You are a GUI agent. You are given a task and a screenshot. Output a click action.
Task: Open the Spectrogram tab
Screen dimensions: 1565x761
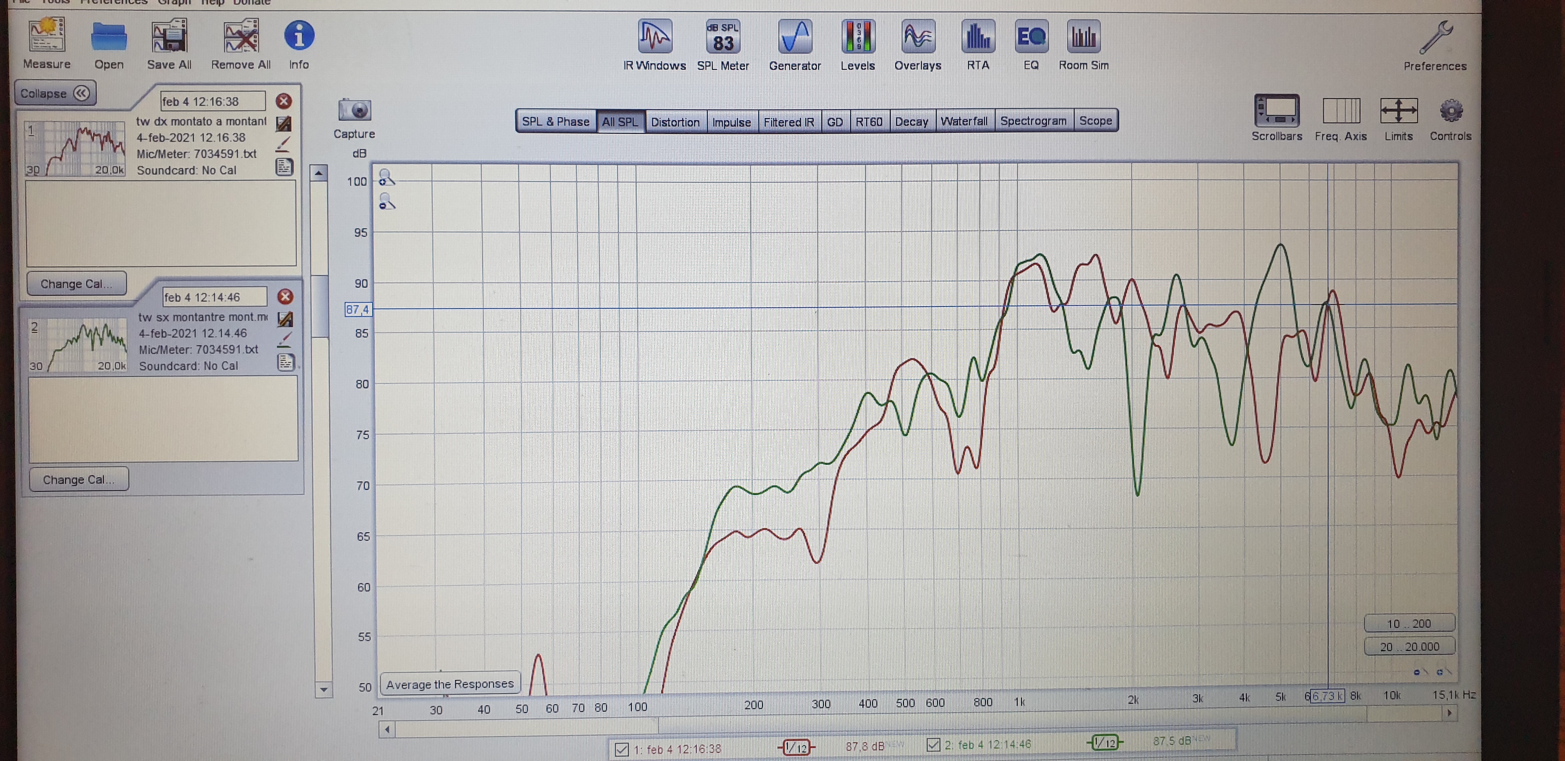pyautogui.click(x=1033, y=121)
